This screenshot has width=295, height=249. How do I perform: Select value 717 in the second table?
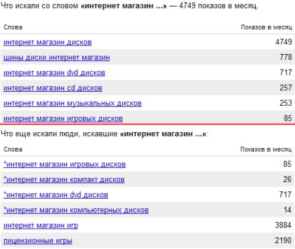coord(285,194)
